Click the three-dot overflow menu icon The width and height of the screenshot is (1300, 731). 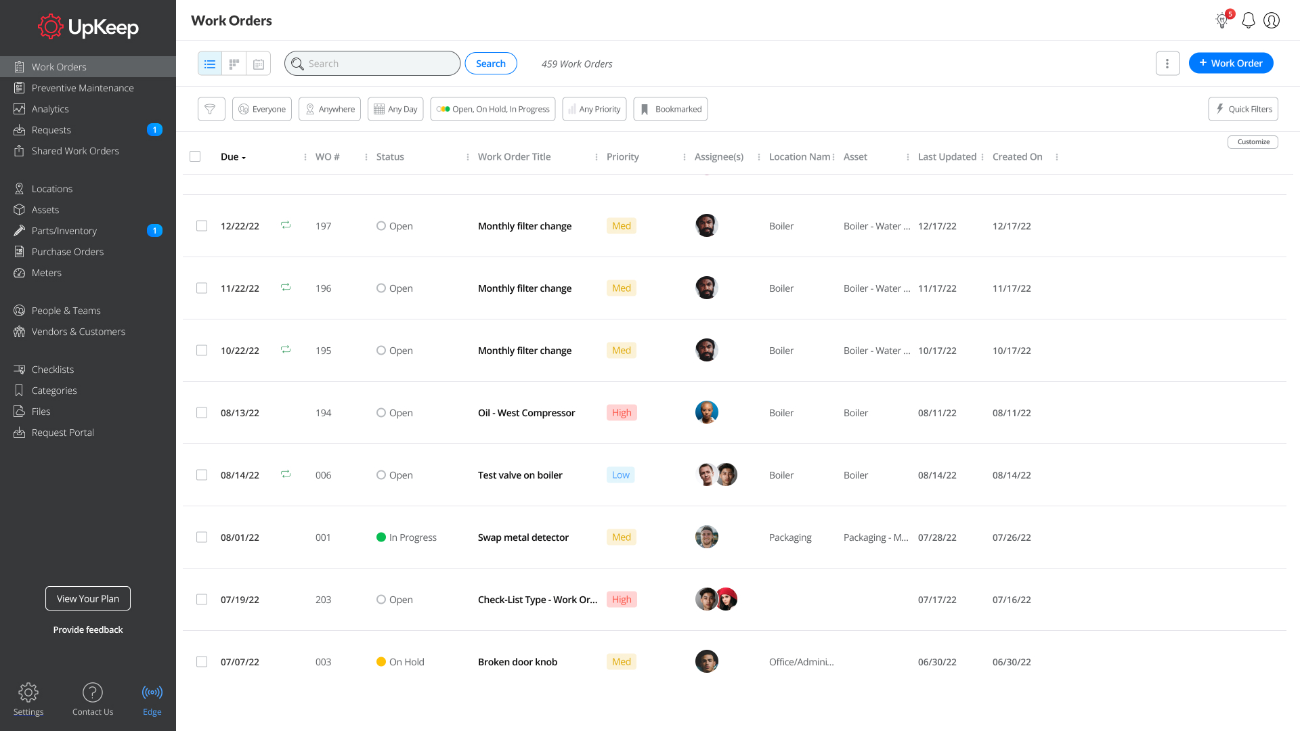tap(1168, 64)
